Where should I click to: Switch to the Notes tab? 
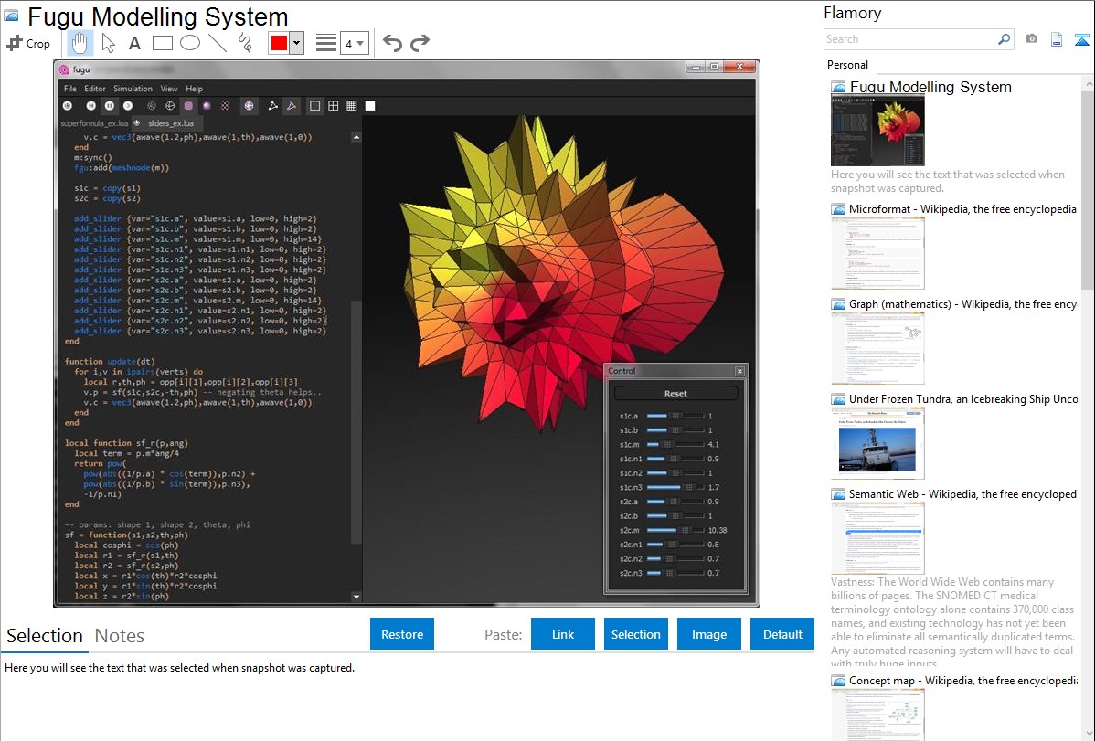(120, 636)
